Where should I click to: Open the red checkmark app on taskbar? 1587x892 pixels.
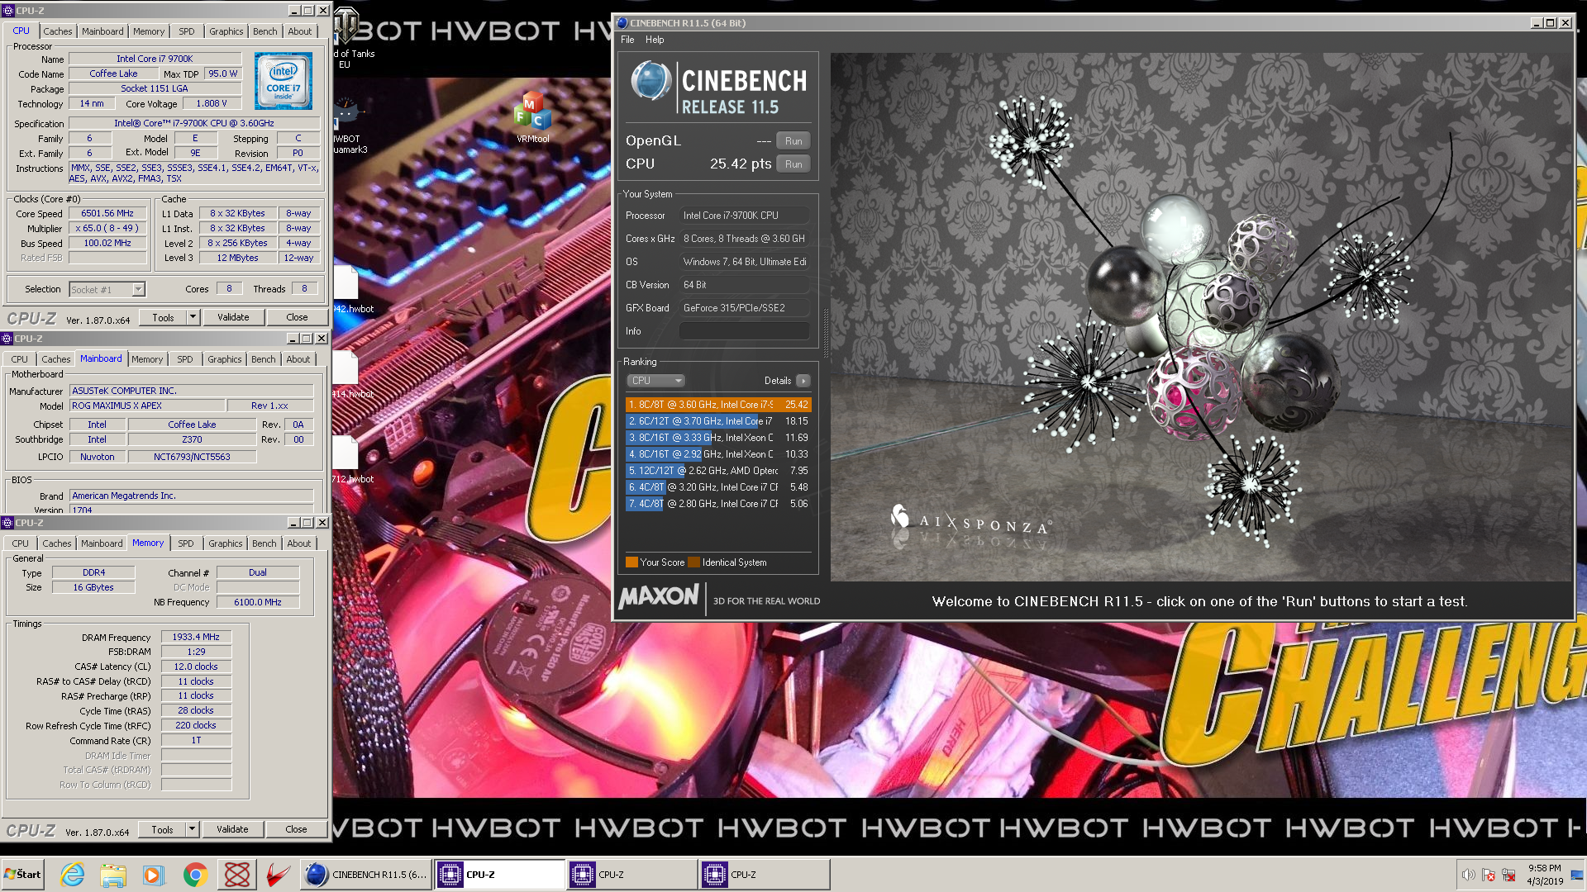tap(278, 874)
